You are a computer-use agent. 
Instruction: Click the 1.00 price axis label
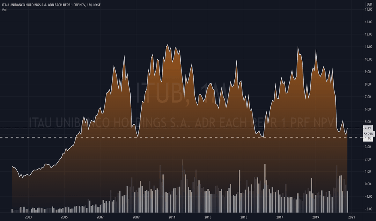click(369, 172)
